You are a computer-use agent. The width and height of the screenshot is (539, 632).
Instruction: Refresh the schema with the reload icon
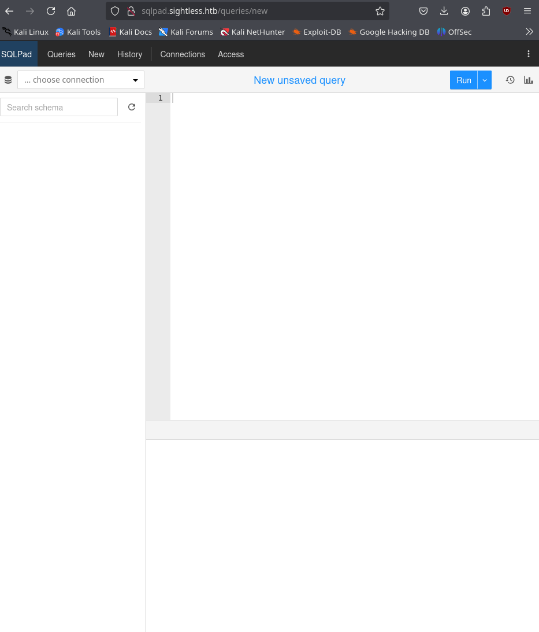click(132, 107)
